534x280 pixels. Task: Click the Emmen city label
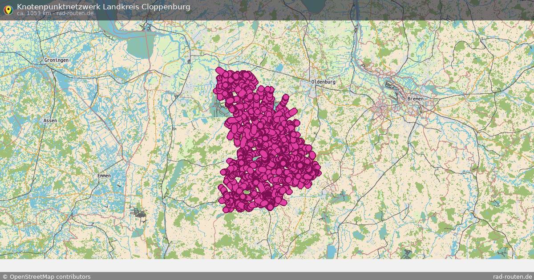103,176
